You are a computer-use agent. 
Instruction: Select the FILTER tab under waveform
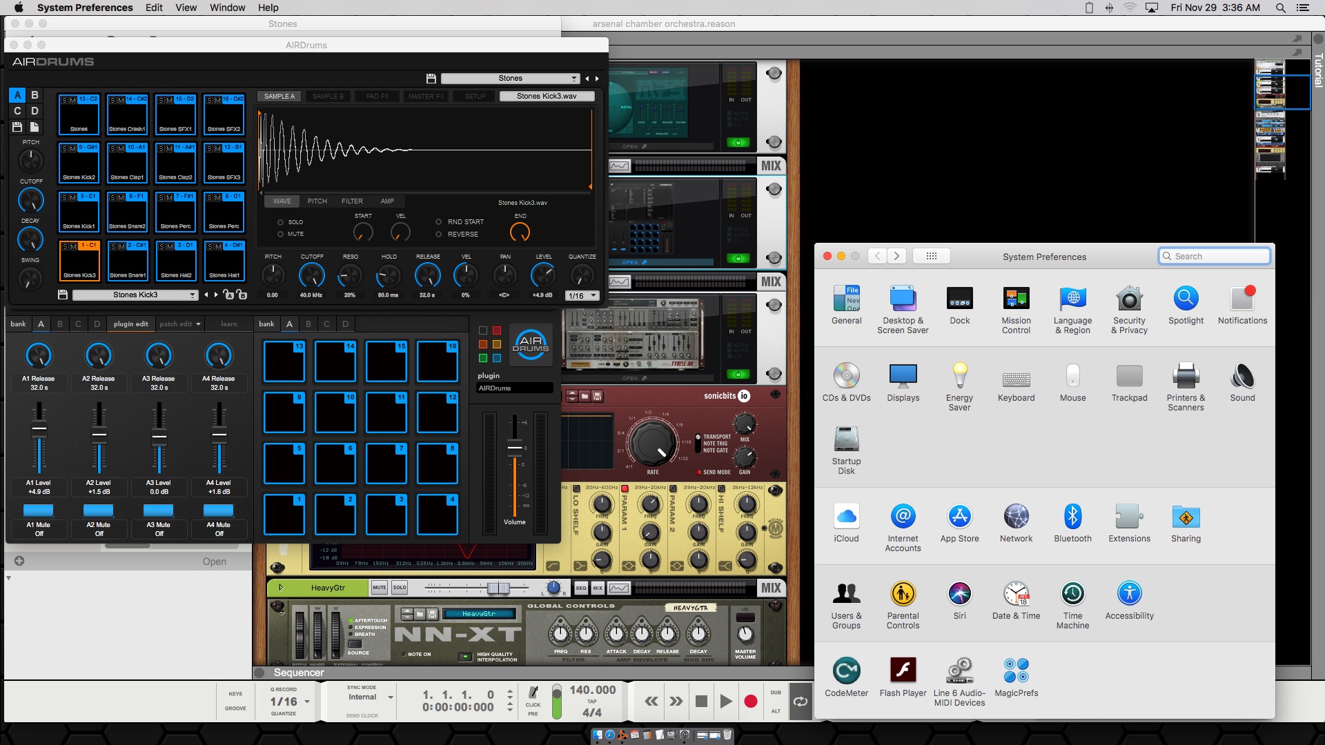(x=352, y=201)
